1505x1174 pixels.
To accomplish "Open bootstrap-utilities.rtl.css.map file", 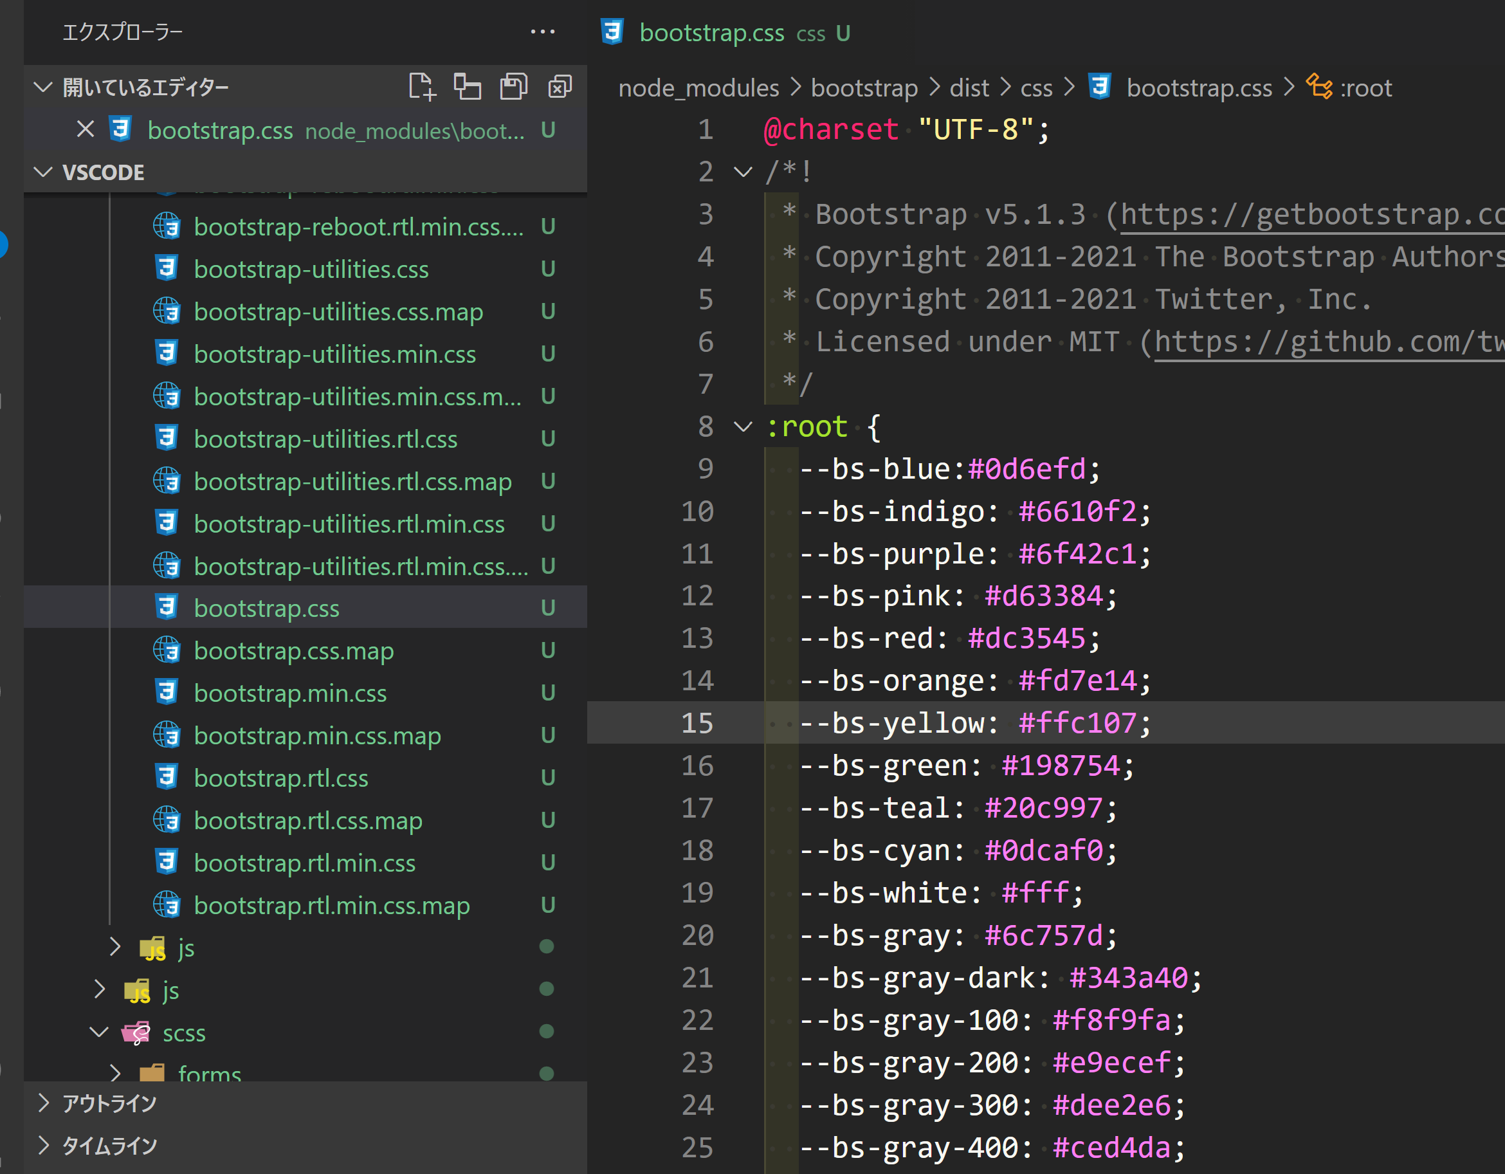I will 353,481.
